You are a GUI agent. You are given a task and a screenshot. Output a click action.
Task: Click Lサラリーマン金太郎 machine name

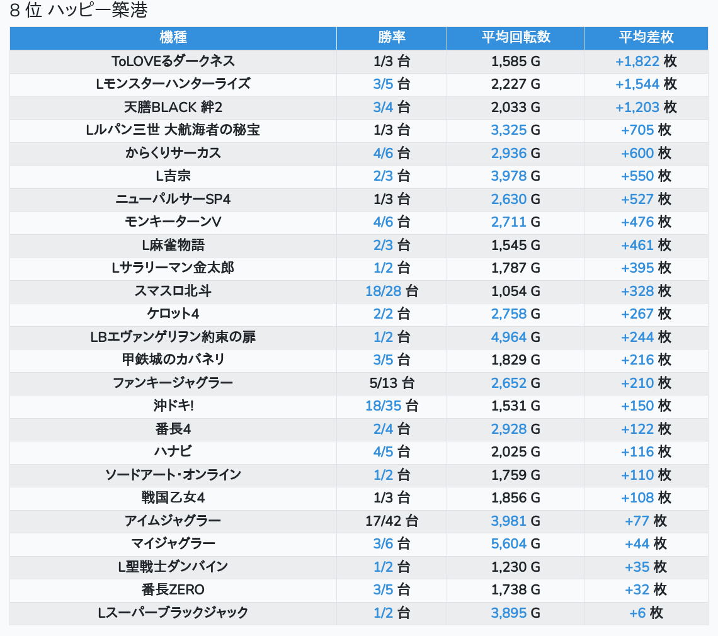click(173, 268)
